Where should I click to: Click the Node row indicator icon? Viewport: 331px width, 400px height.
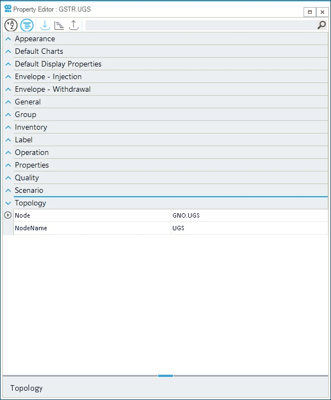8,215
